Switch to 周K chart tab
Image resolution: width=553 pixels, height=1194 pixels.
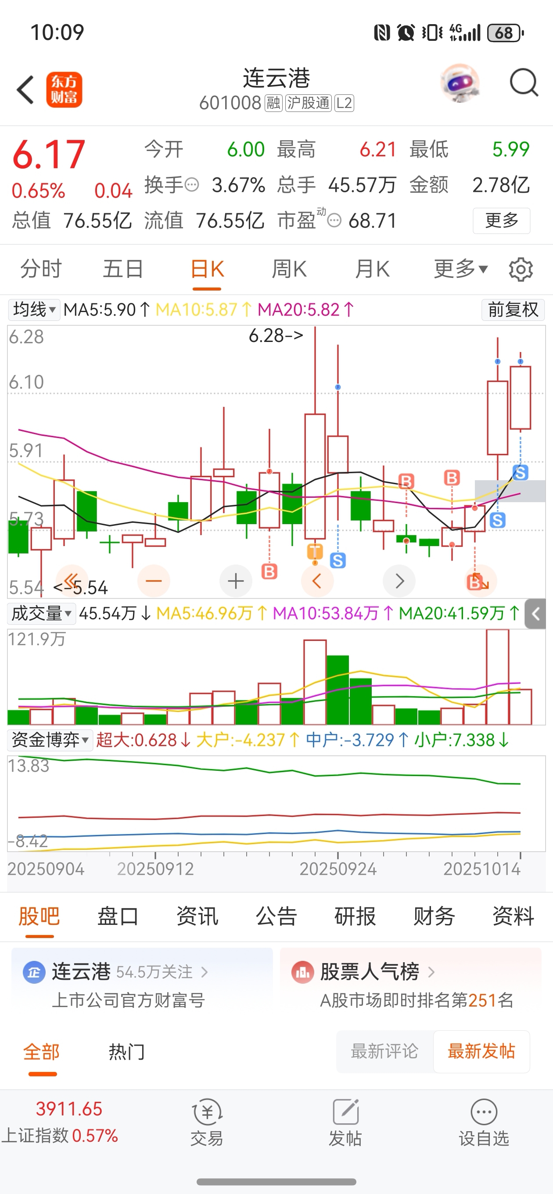289,269
